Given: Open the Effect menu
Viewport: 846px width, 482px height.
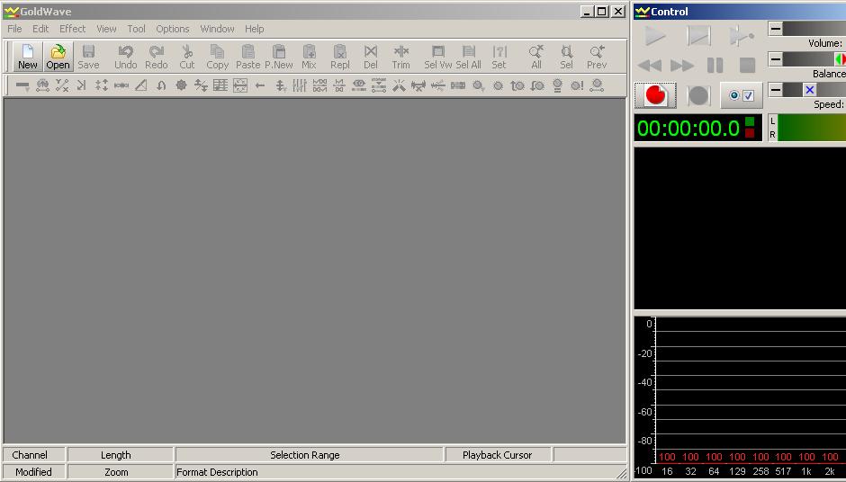Looking at the screenshot, I should click(72, 29).
